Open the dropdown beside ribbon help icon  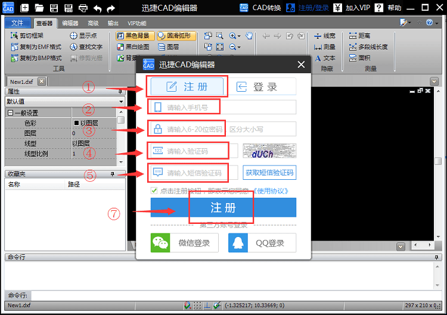(437, 23)
